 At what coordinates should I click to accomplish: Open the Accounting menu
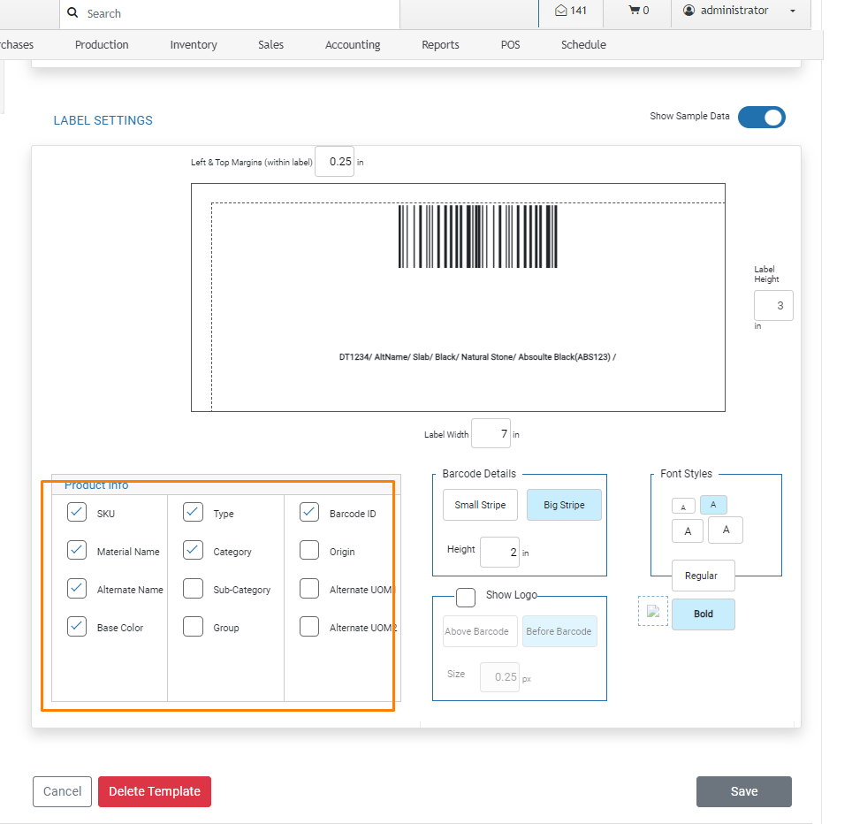point(353,44)
